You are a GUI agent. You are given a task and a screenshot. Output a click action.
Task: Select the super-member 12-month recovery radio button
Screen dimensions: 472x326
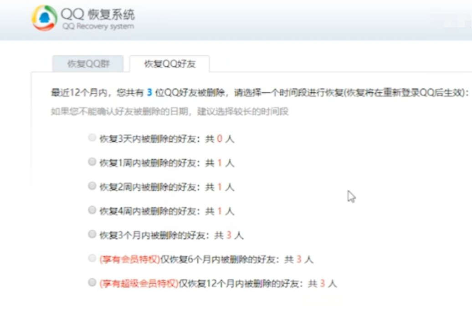pyautogui.click(x=92, y=283)
